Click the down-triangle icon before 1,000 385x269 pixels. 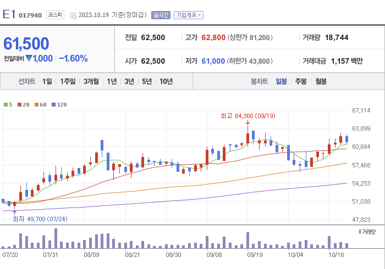point(29,59)
